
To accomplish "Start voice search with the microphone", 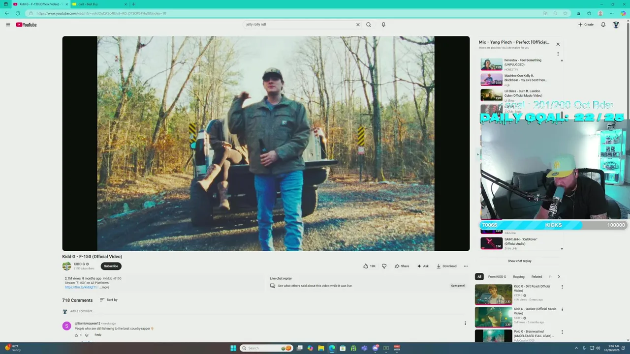I will (383, 25).
